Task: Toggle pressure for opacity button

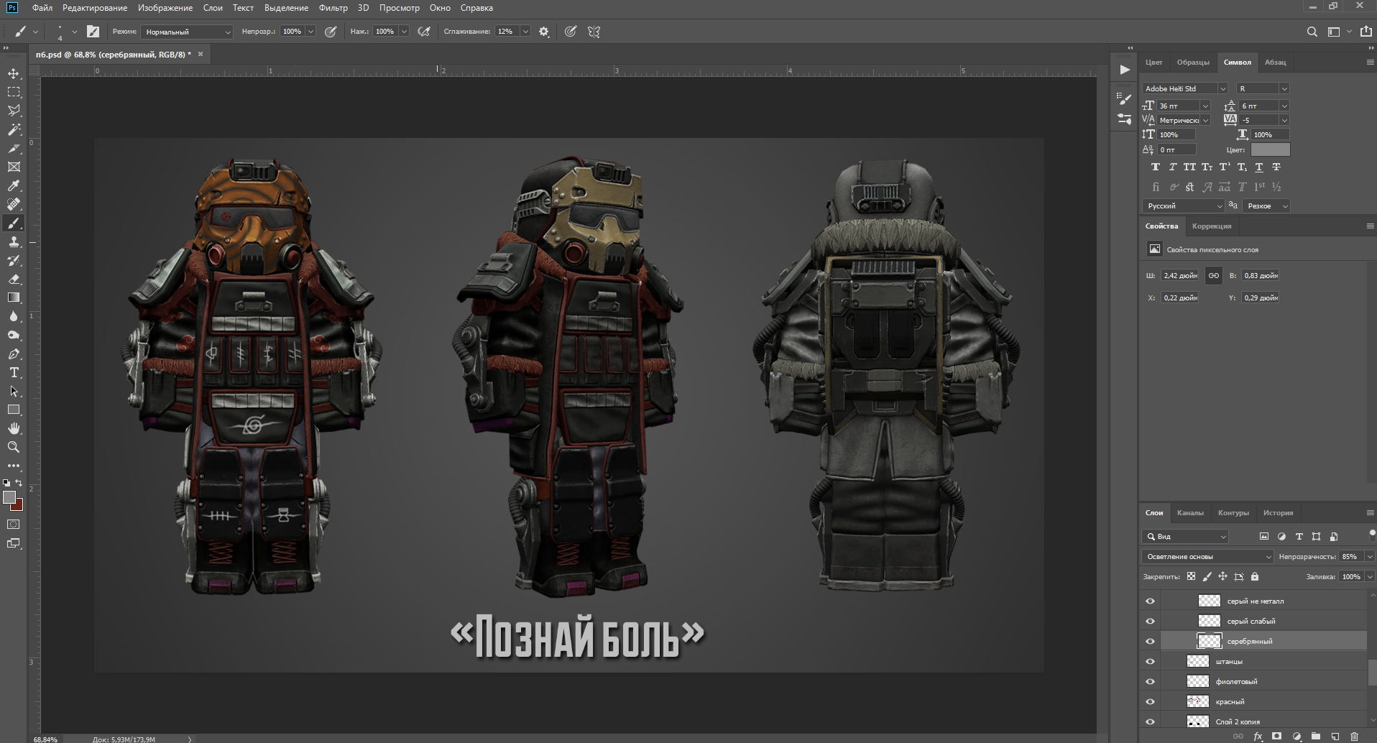Action: pyautogui.click(x=331, y=32)
